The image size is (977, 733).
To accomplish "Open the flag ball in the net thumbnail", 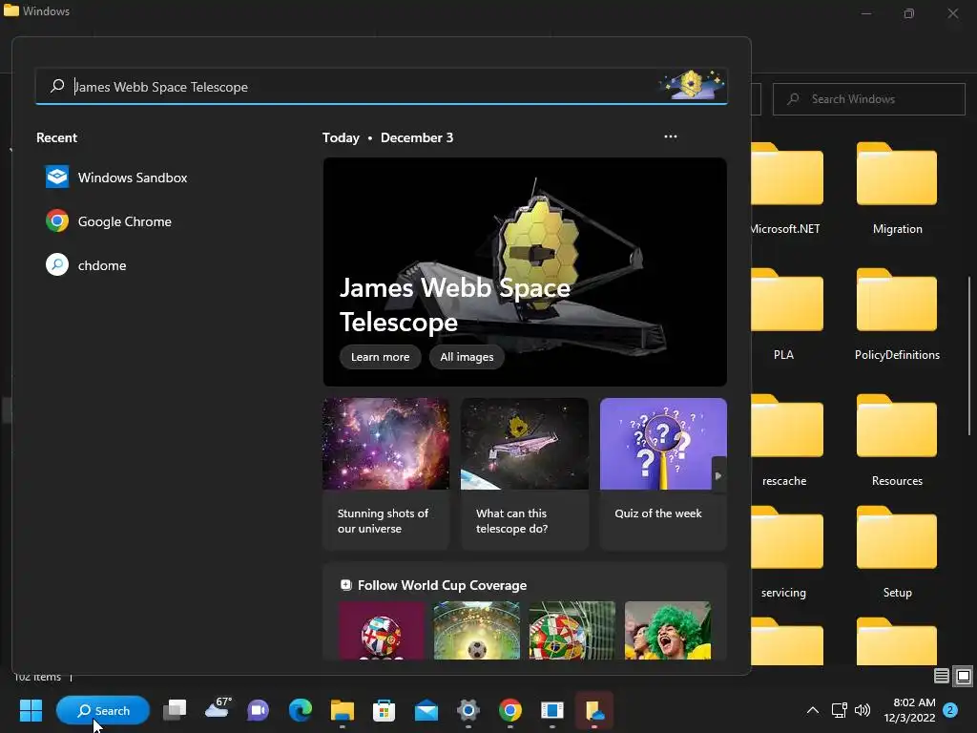I will (572, 630).
